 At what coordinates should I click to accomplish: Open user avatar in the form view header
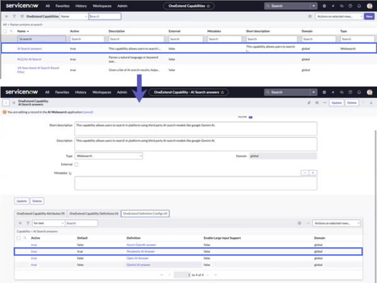[x=370, y=92]
